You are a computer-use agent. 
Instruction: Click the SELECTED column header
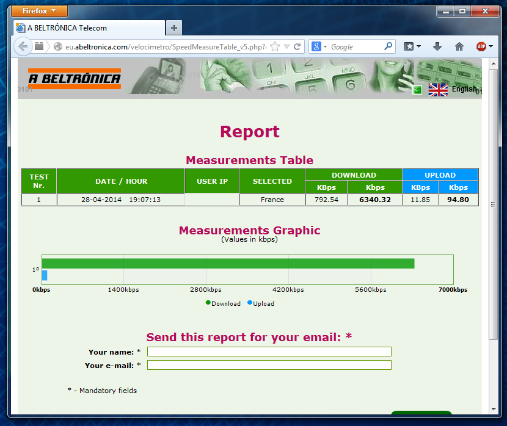[272, 181]
